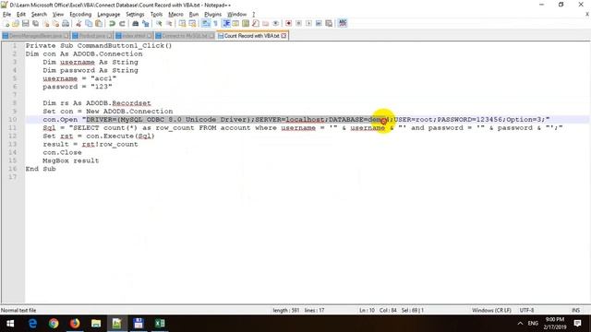The image size is (591, 332).
Task: Open the View menu
Action: (58, 15)
